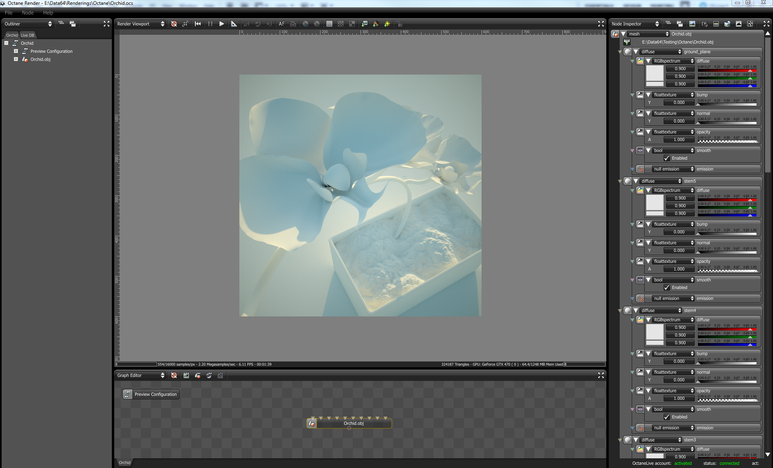Click the Node Inspector scroll down arrow

(768, 454)
